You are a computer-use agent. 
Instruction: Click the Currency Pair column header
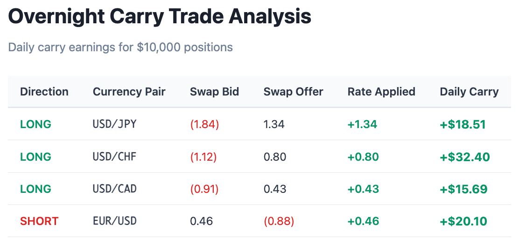(x=129, y=92)
